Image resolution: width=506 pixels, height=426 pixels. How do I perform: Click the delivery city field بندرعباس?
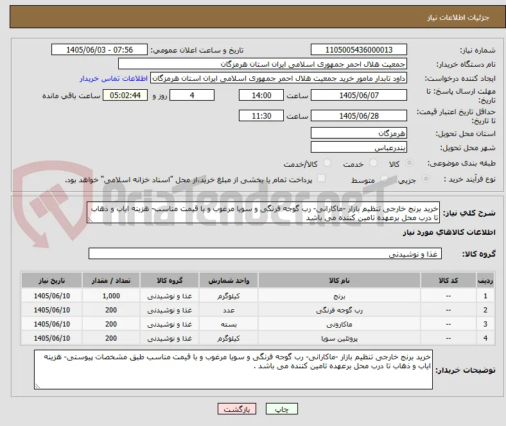pyautogui.click(x=358, y=148)
